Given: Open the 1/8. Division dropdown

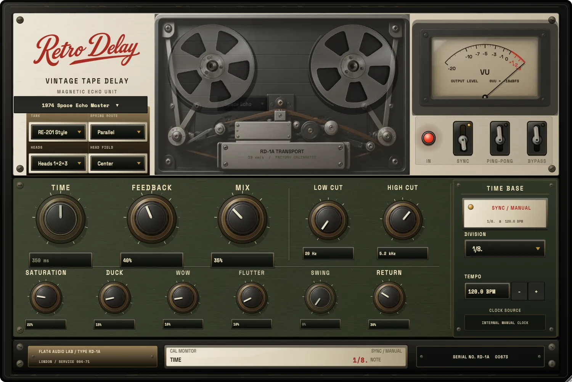Looking at the screenshot, I should (x=505, y=249).
